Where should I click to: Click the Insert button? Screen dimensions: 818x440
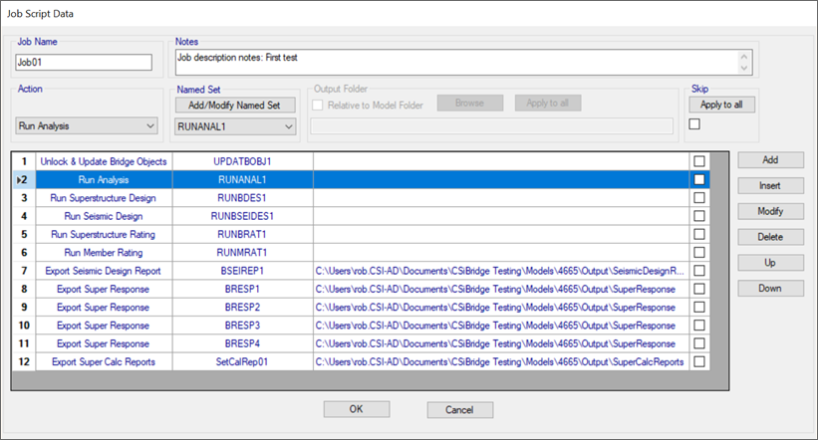[x=770, y=186]
